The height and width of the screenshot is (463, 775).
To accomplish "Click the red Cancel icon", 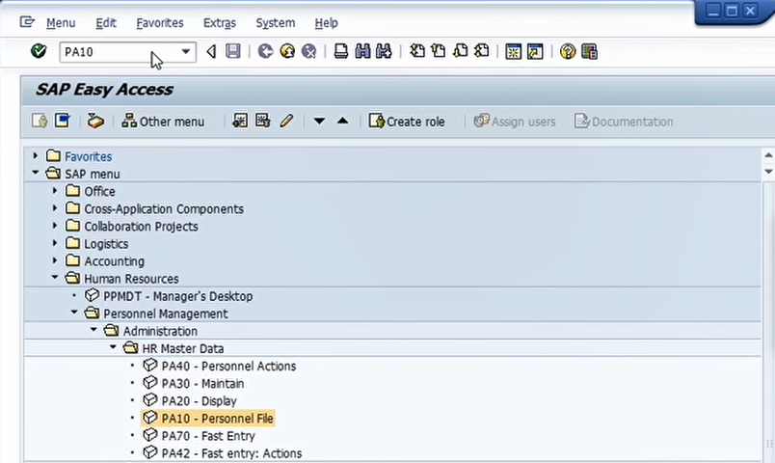I will pos(308,51).
